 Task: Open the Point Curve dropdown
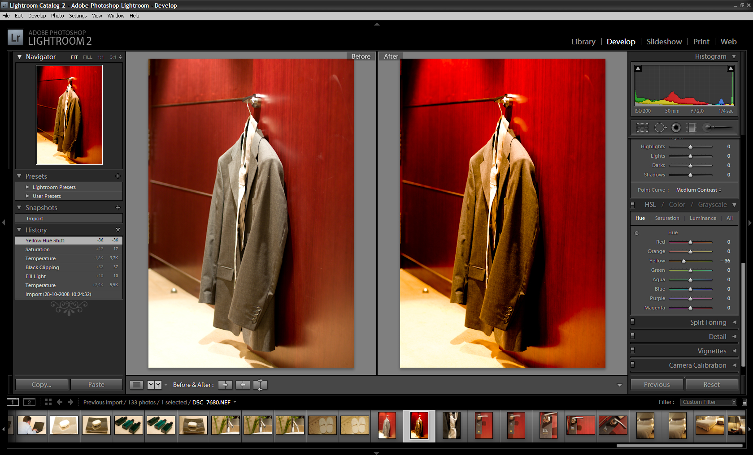(699, 190)
